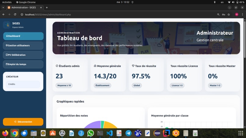Go back with browser back arrow
The width and height of the screenshot is (246, 138).
click(4, 14)
